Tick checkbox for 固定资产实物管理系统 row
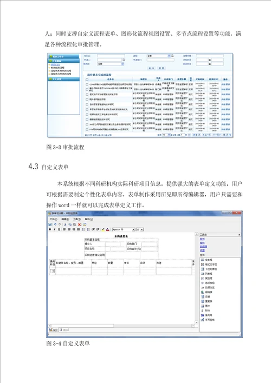This screenshot has width=271, height=383. [87, 95]
